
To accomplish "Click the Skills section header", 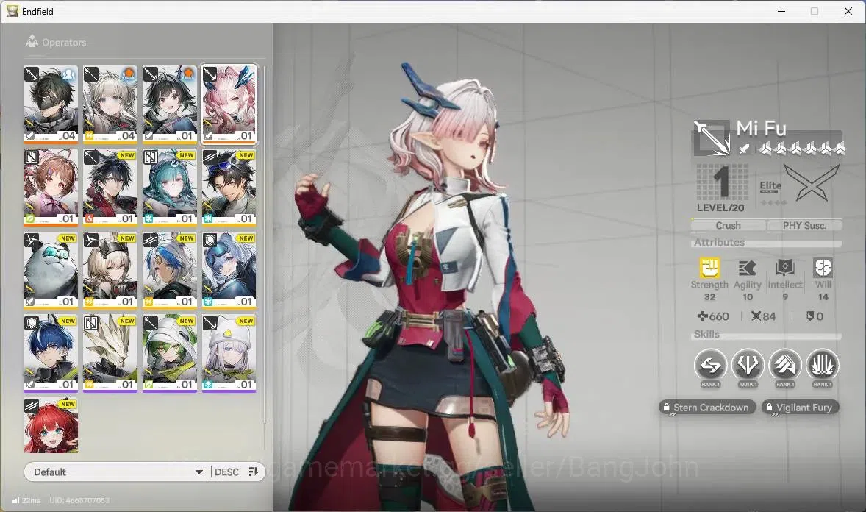I will pos(706,334).
